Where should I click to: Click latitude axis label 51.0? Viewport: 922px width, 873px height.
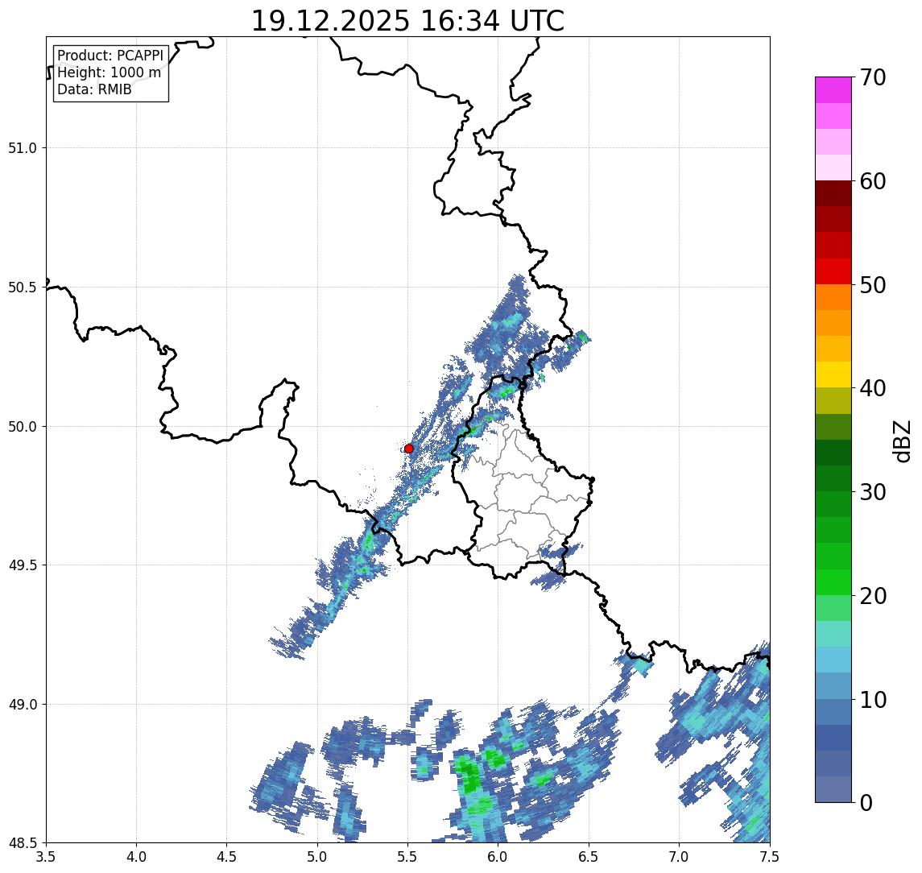(23, 147)
